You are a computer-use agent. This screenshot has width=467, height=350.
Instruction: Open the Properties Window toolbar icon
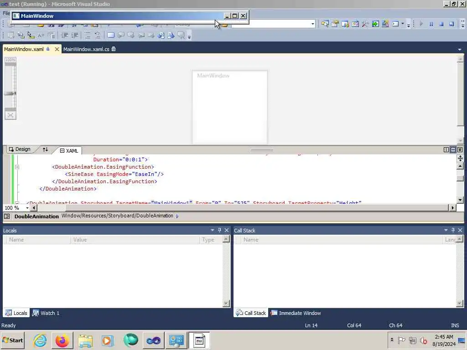(335, 24)
